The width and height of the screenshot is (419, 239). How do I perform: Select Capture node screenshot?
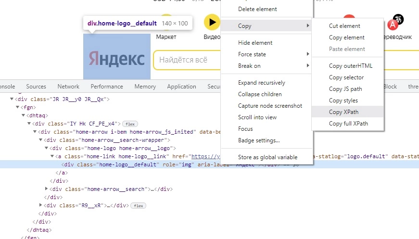(x=267, y=105)
